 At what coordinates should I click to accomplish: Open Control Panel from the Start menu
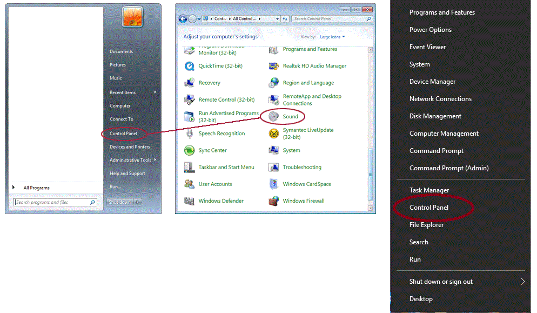tap(123, 134)
